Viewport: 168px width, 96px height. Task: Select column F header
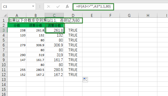click(111, 15)
